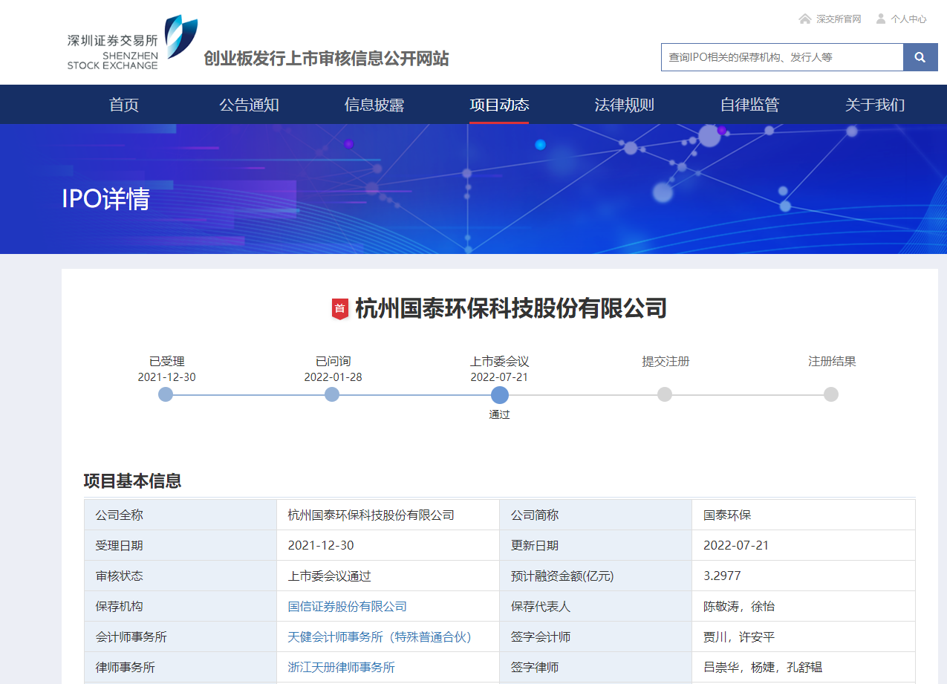Open the 关于我们 menu

tap(875, 105)
